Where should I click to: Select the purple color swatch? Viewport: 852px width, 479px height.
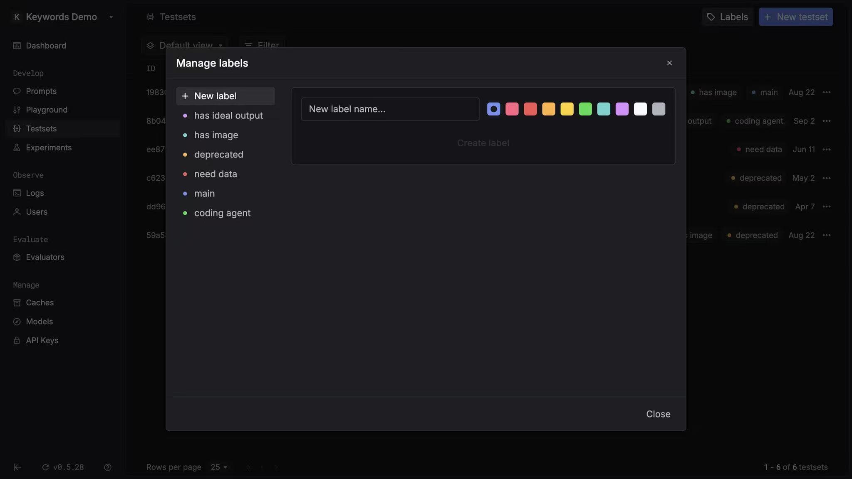[622, 109]
